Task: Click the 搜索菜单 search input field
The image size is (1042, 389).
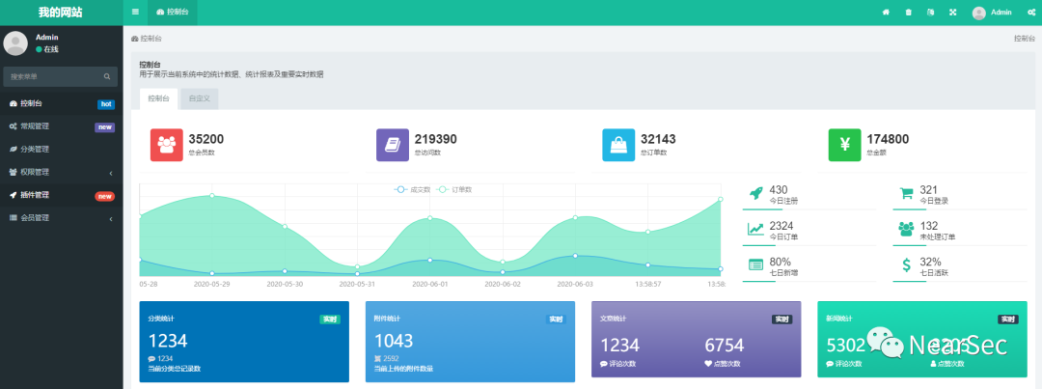Action: pos(53,76)
